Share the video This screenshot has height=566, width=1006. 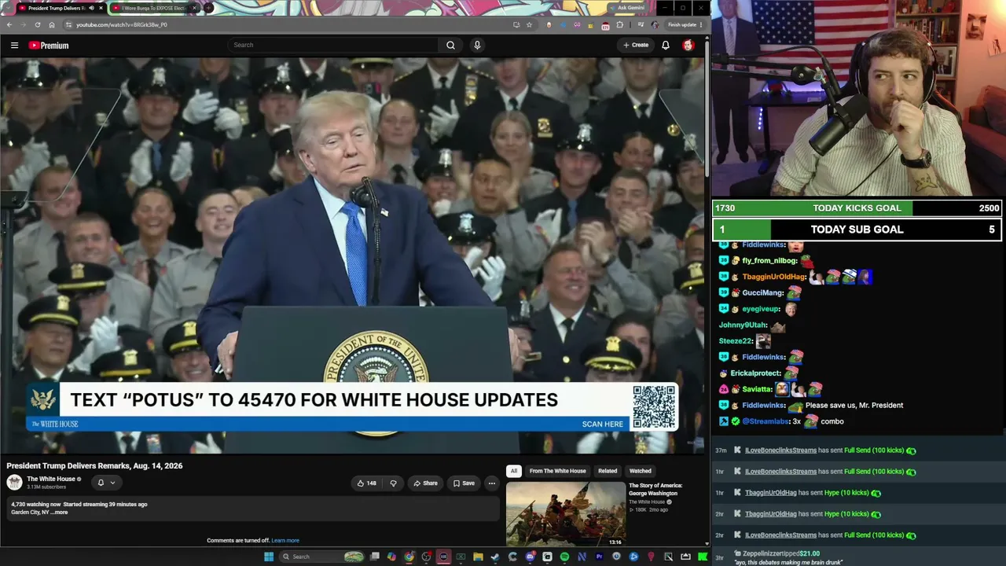point(425,483)
